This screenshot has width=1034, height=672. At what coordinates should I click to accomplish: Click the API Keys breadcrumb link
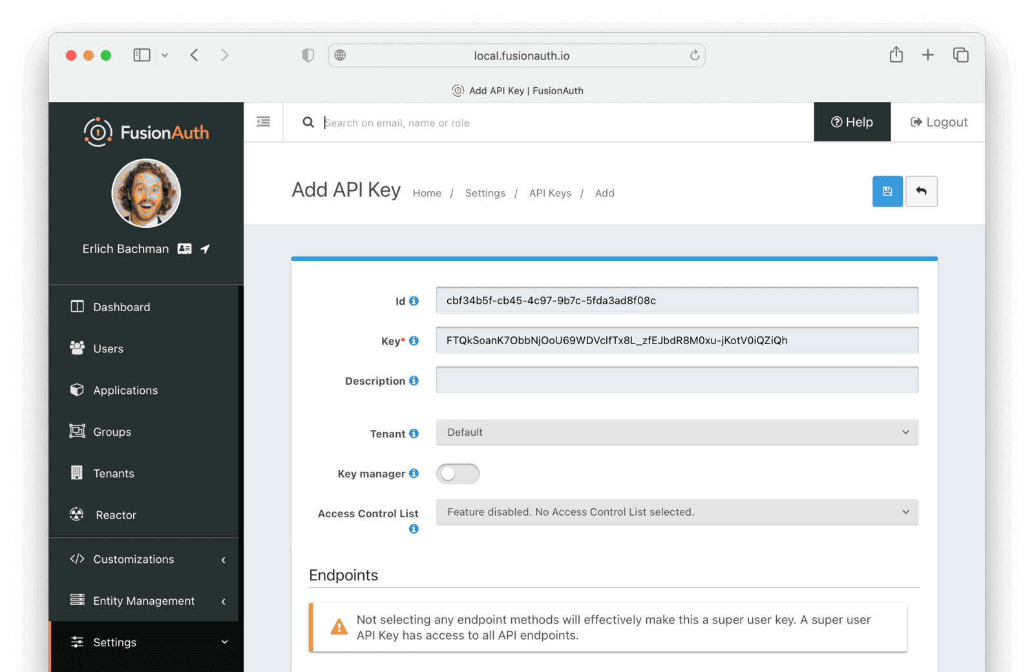[550, 193]
